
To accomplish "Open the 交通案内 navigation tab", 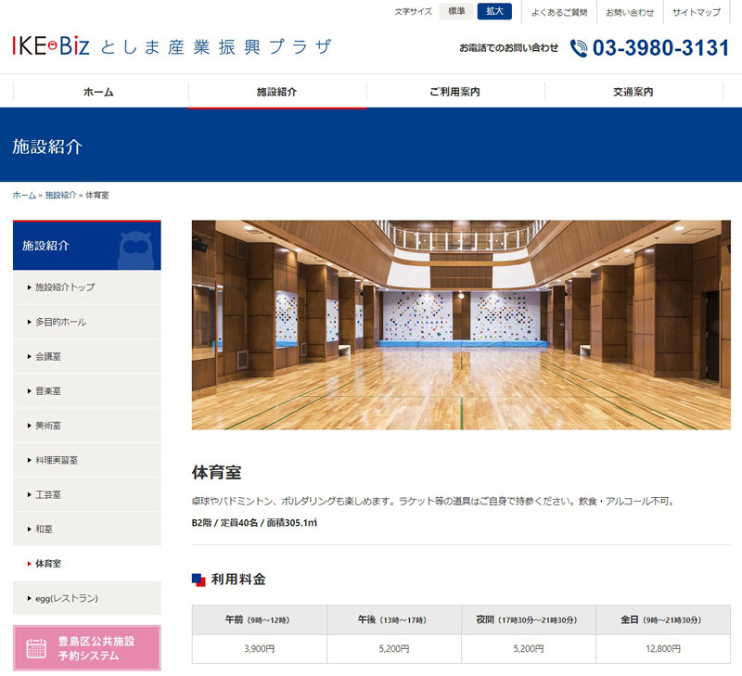I will pyautogui.click(x=633, y=92).
